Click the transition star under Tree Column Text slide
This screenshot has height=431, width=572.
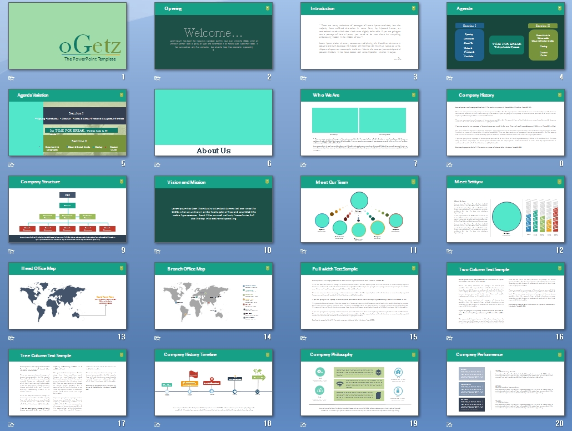11,425
